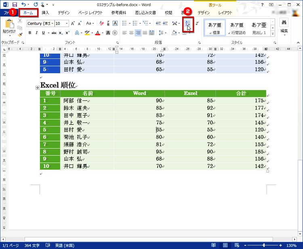The width and height of the screenshot is (303, 249).
Task: Click the phonetic guide (ruby) icon
Action: 108,23
